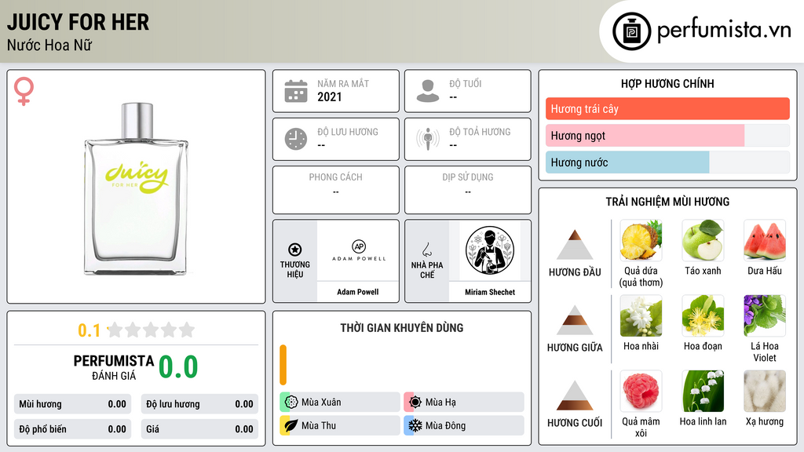Click the Quả mâm xôi label
The width and height of the screenshot is (804, 452).
641,427
